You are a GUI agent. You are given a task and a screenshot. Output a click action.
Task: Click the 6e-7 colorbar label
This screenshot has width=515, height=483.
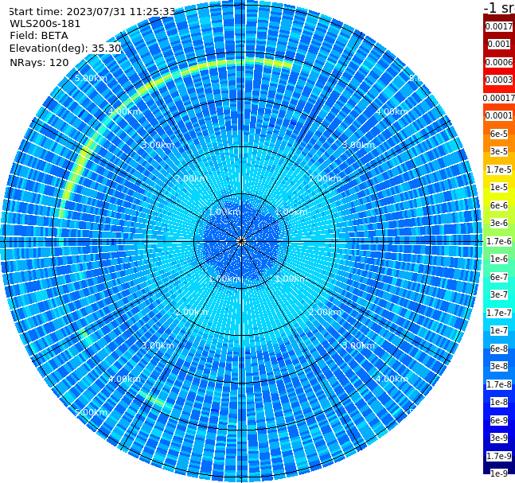click(x=499, y=277)
